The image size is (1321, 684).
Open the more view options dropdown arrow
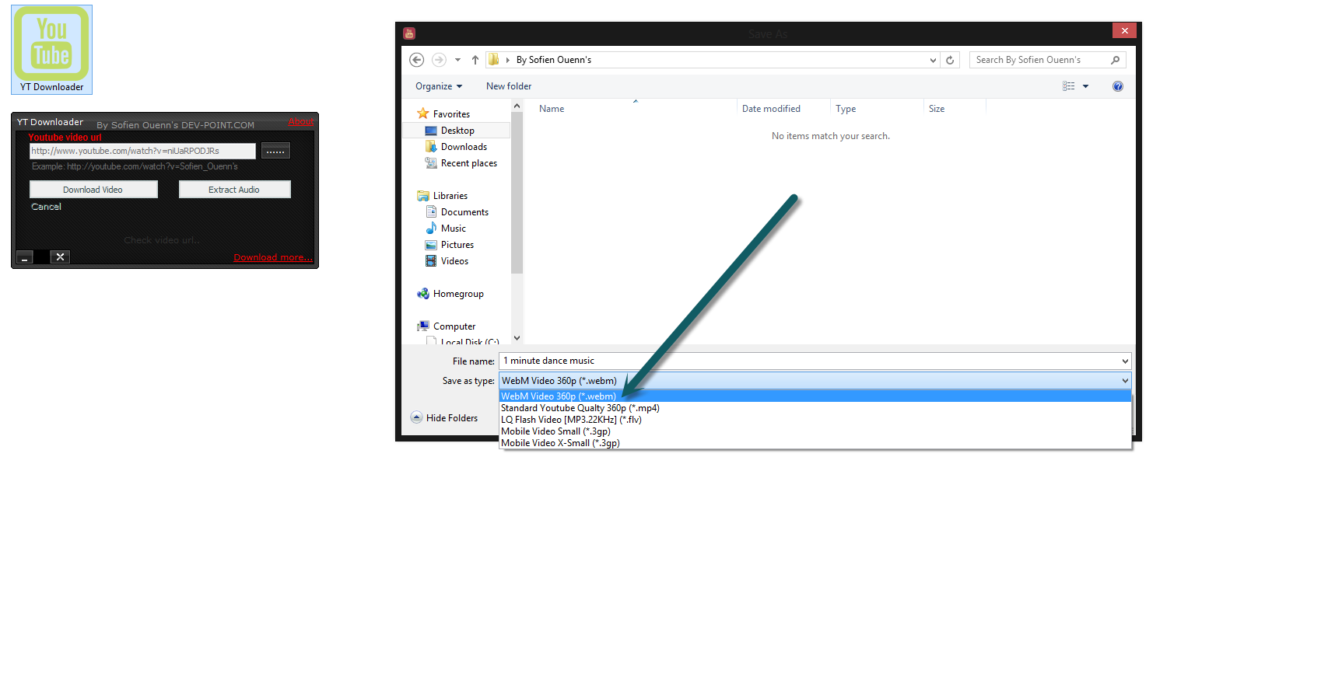point(1086,86)
